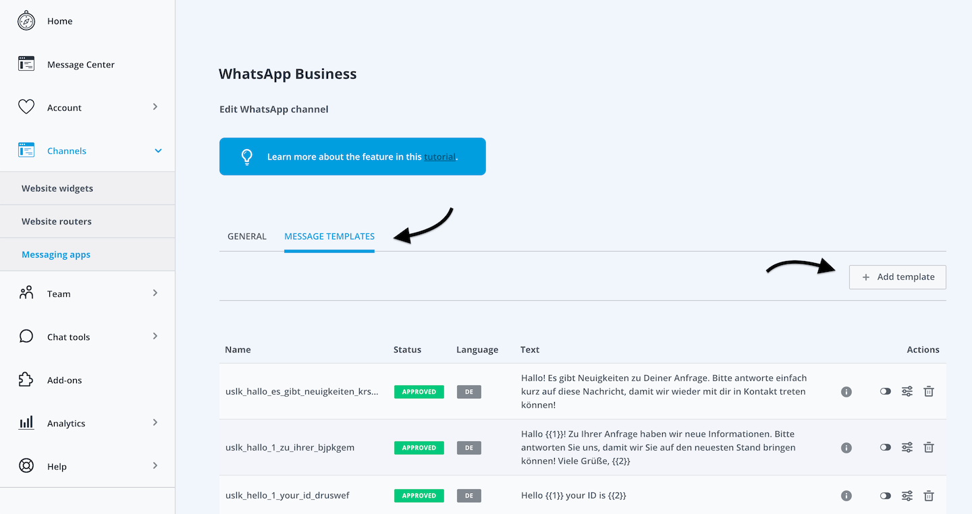Click the Name column header

[238, 349]
